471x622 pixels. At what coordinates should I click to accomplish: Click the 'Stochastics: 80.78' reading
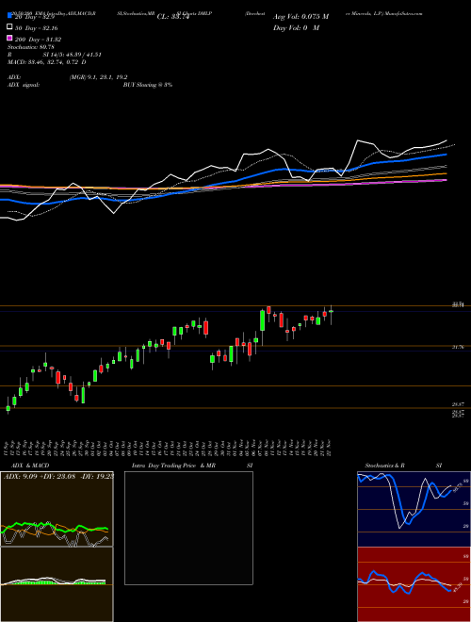tap(31, 47)
